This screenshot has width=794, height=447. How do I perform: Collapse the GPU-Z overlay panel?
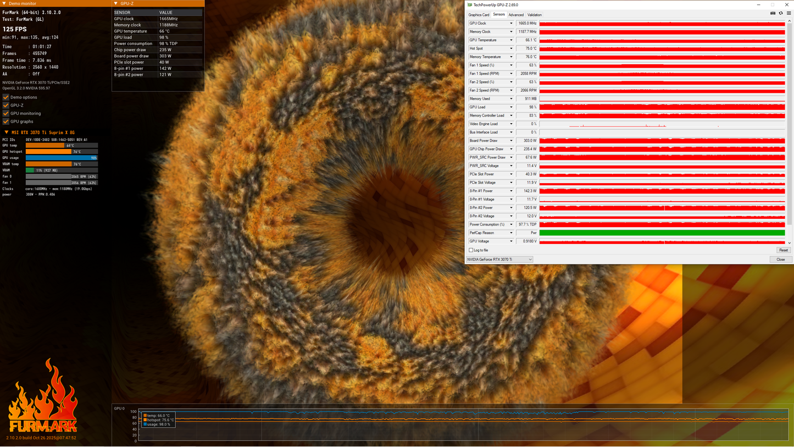(116, 4)
